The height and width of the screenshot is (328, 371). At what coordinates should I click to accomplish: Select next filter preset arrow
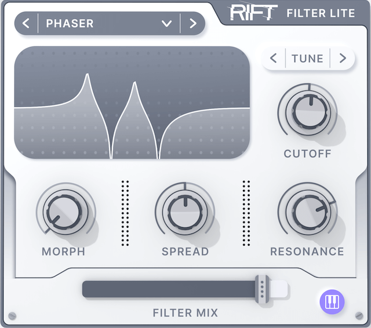[193, 24]
